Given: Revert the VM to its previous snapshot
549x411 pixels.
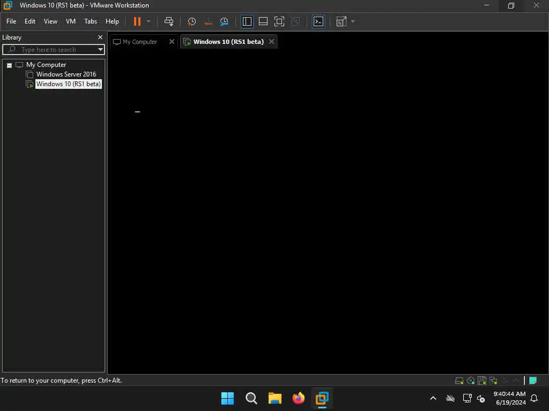Looking at the screenshot, I should 208,21.
